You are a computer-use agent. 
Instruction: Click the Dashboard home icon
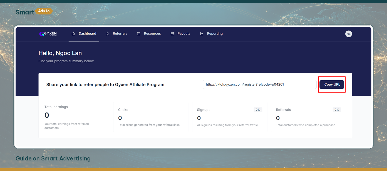click(x=73, y=34)
